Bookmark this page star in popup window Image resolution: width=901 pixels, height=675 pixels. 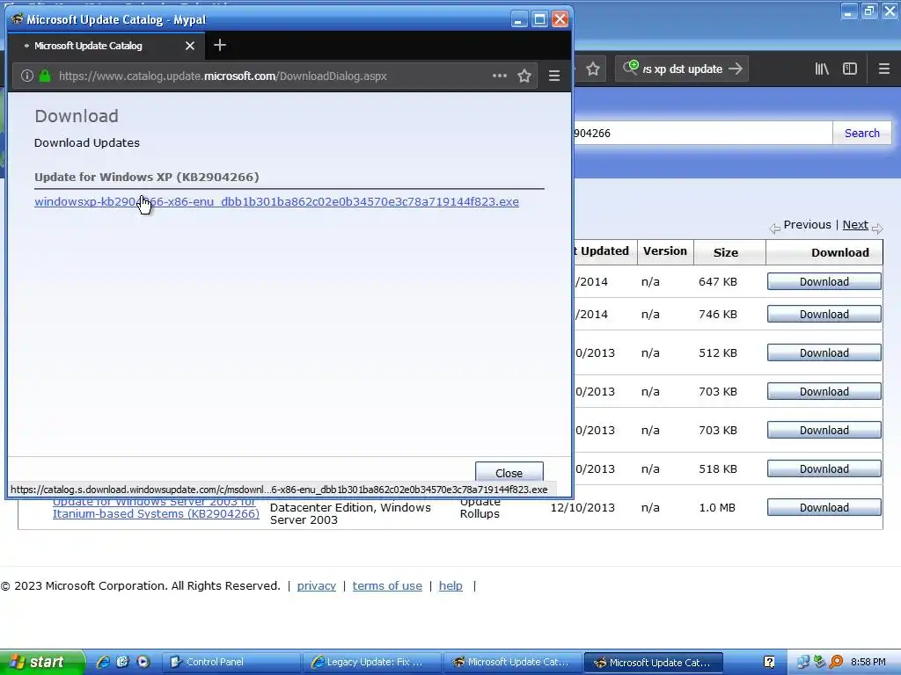[524, 76]
